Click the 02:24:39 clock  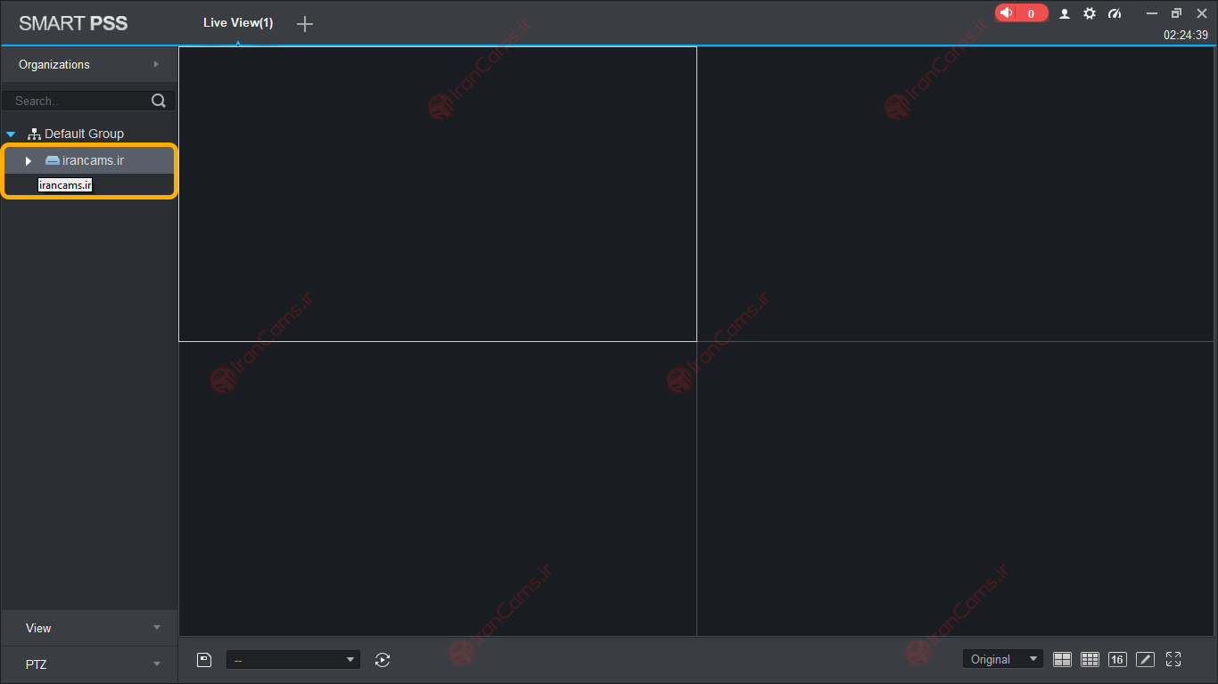coord(1186,36)
